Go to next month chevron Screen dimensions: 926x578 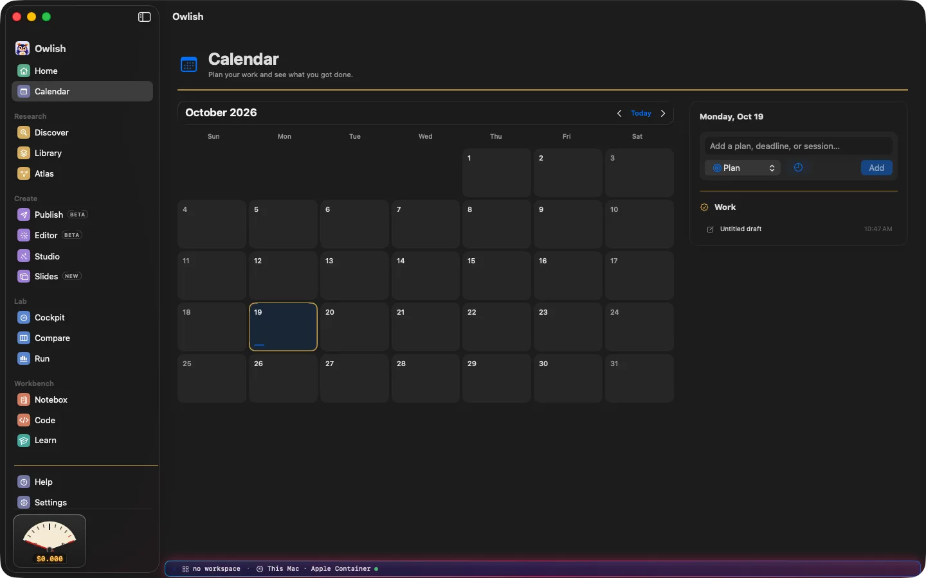pos(663,113)
